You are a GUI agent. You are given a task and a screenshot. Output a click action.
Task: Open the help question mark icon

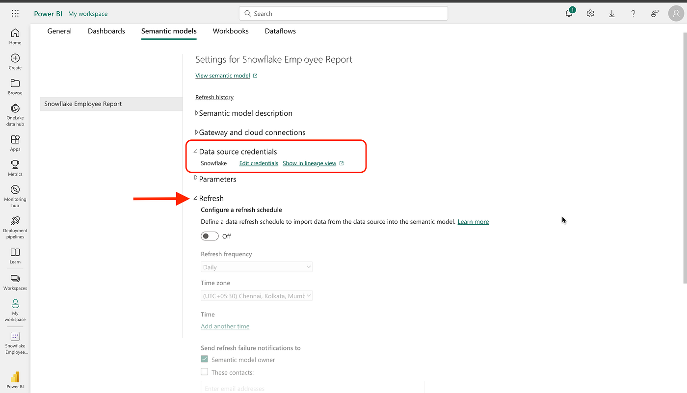pos(634,14)
